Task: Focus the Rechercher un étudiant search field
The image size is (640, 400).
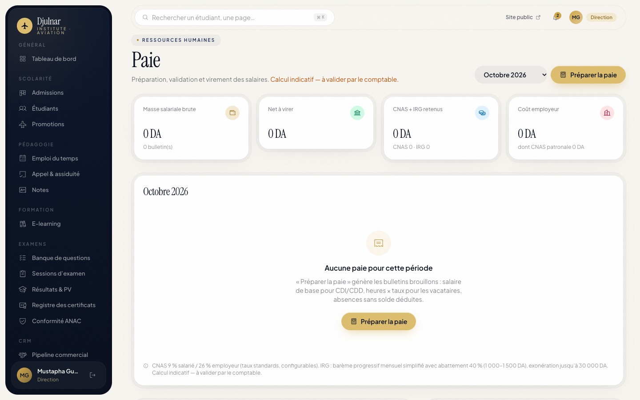Action: click(235, 17)
